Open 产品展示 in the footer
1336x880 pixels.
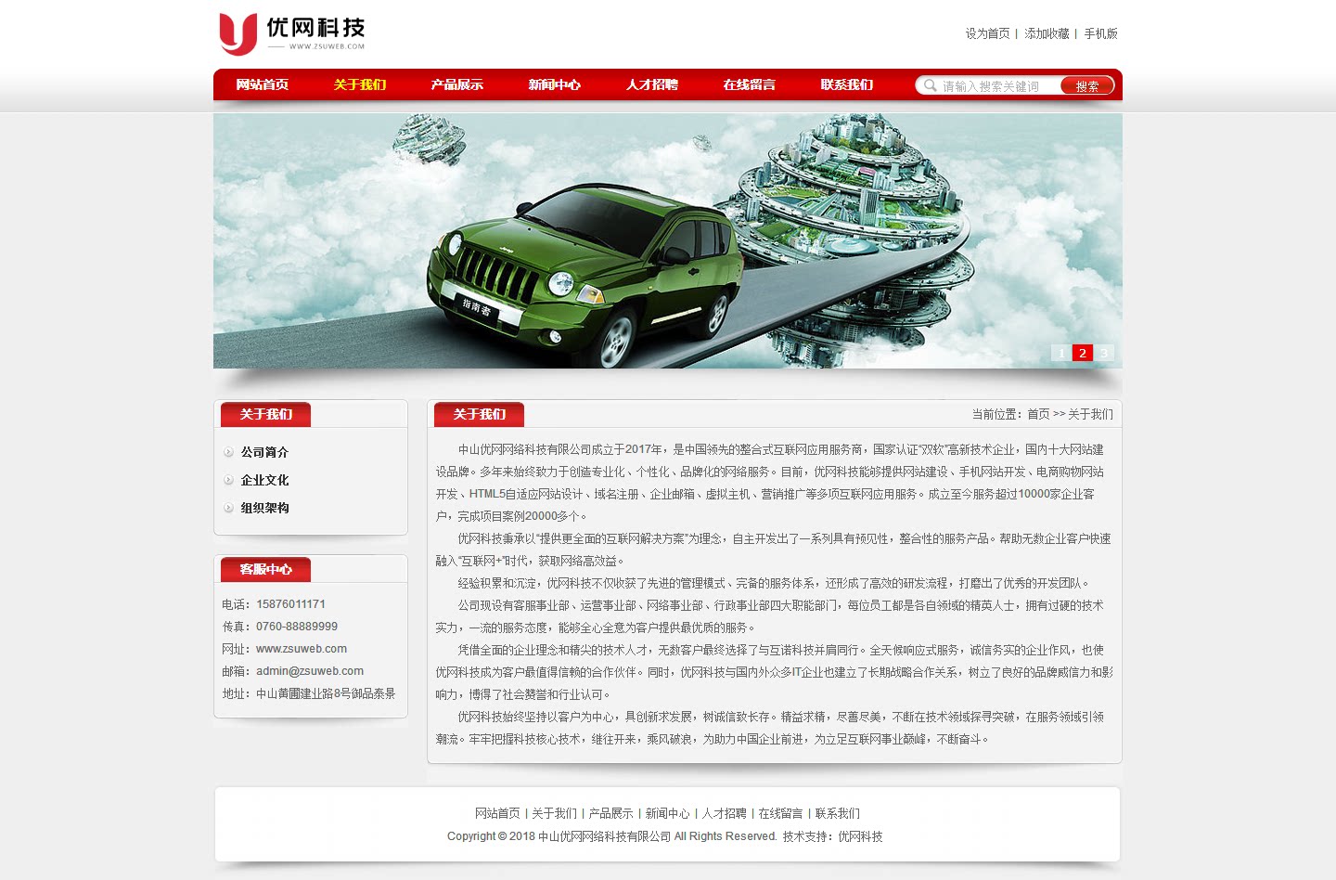click(x=610, y=813)
